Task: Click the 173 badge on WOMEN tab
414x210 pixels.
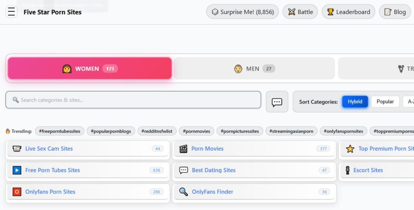Action: 110,69
